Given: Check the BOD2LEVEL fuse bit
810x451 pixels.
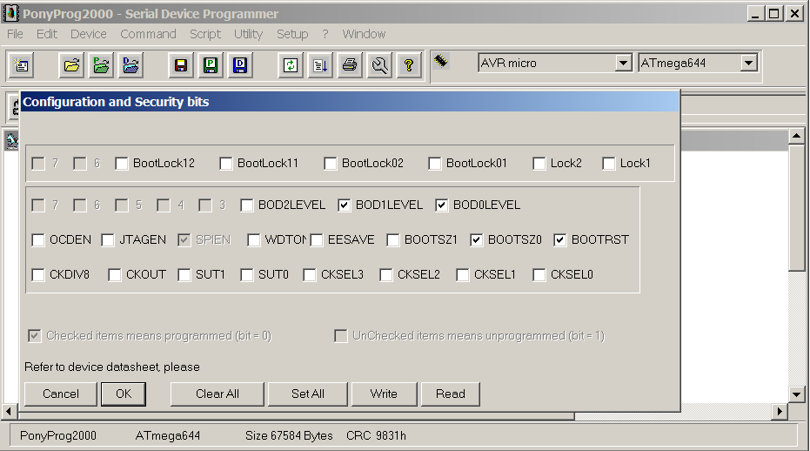Looking at the screenshot, I should pyautogui.click(x=246, y=205).
